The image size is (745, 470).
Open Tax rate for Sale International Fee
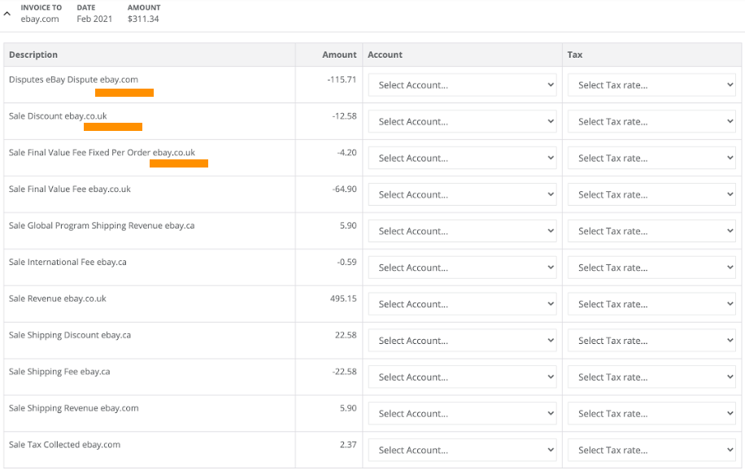click(x=651, y=268)
